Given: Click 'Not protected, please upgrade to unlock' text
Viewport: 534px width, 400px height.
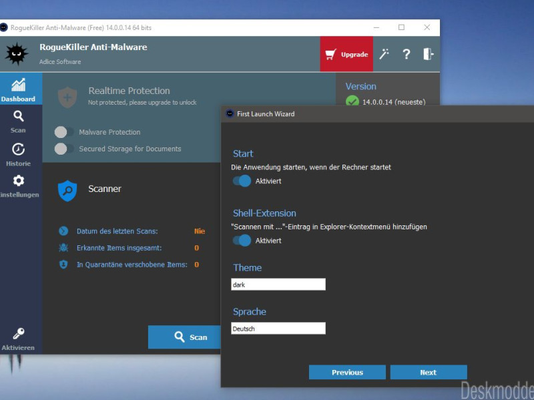Looking at the screenshot, I should (142, 103).
